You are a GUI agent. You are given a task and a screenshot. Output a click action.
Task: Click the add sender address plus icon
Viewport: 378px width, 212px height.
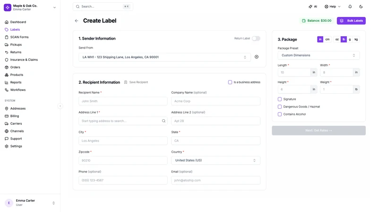[257, 57]
